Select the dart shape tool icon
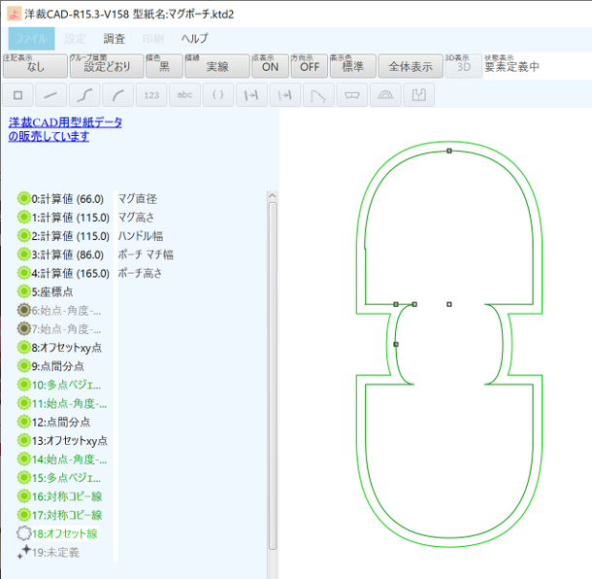Image resolution: width=592 pixels, height=579 pixels. coord(318,95)
